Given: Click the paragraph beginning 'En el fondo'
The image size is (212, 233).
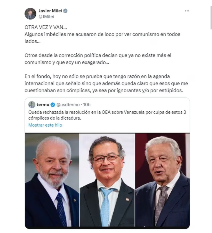Looking at the screenshot, I should [x=106, y=83].
